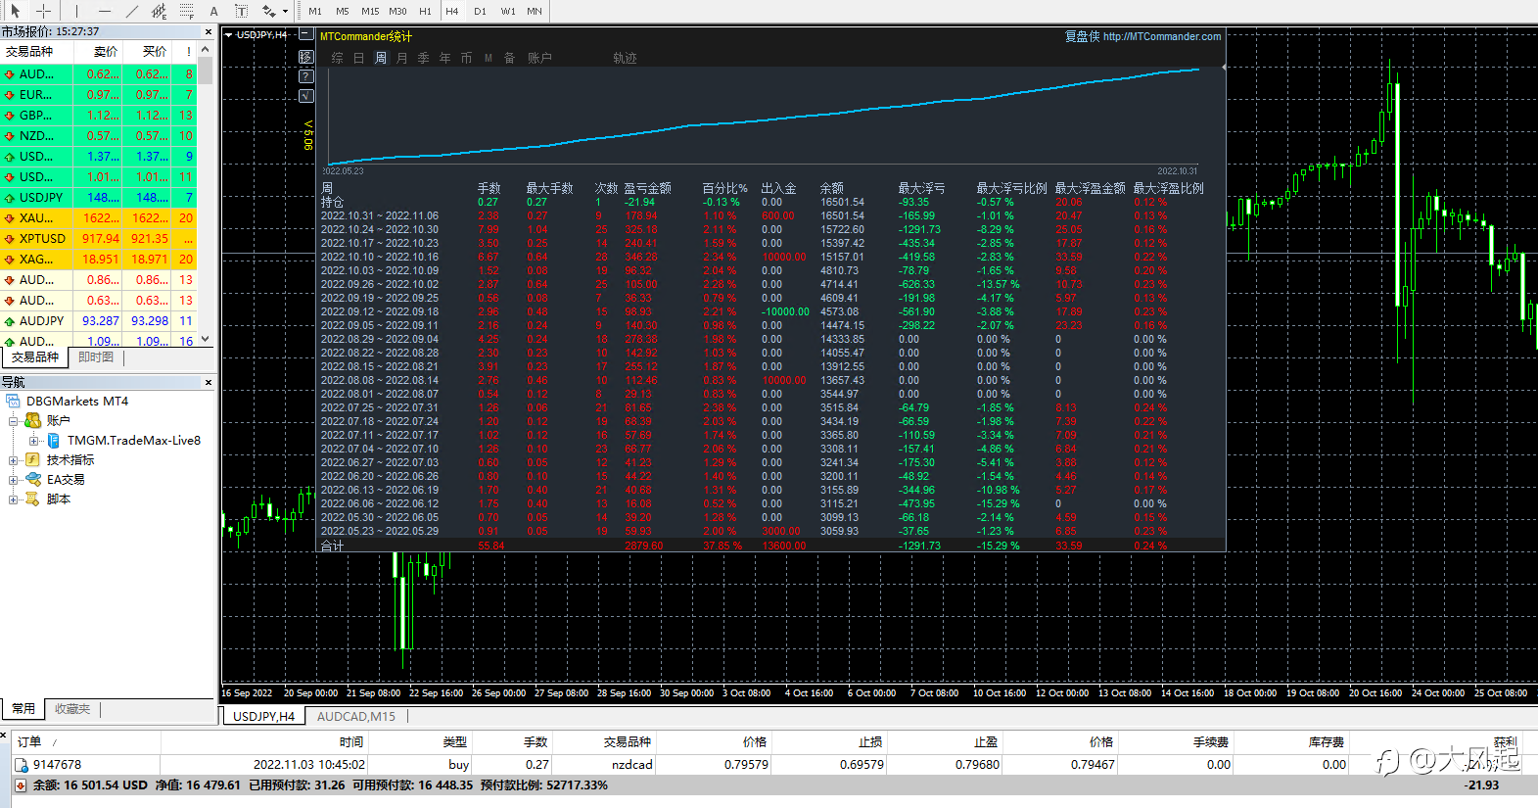The image size is (1538, 808).
Task: Select the horizontal line tool
Action: coord(105,11)
